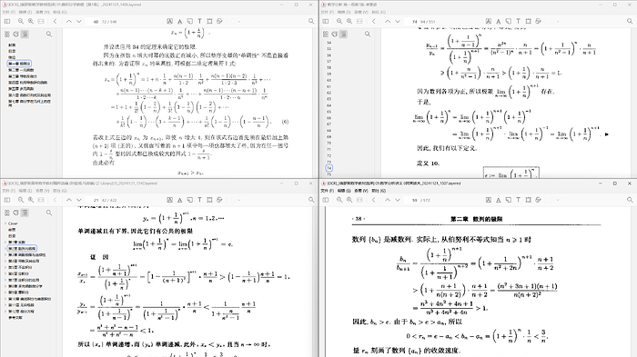
Task: Go to next page in top-left window
Action: pos(79,21)
